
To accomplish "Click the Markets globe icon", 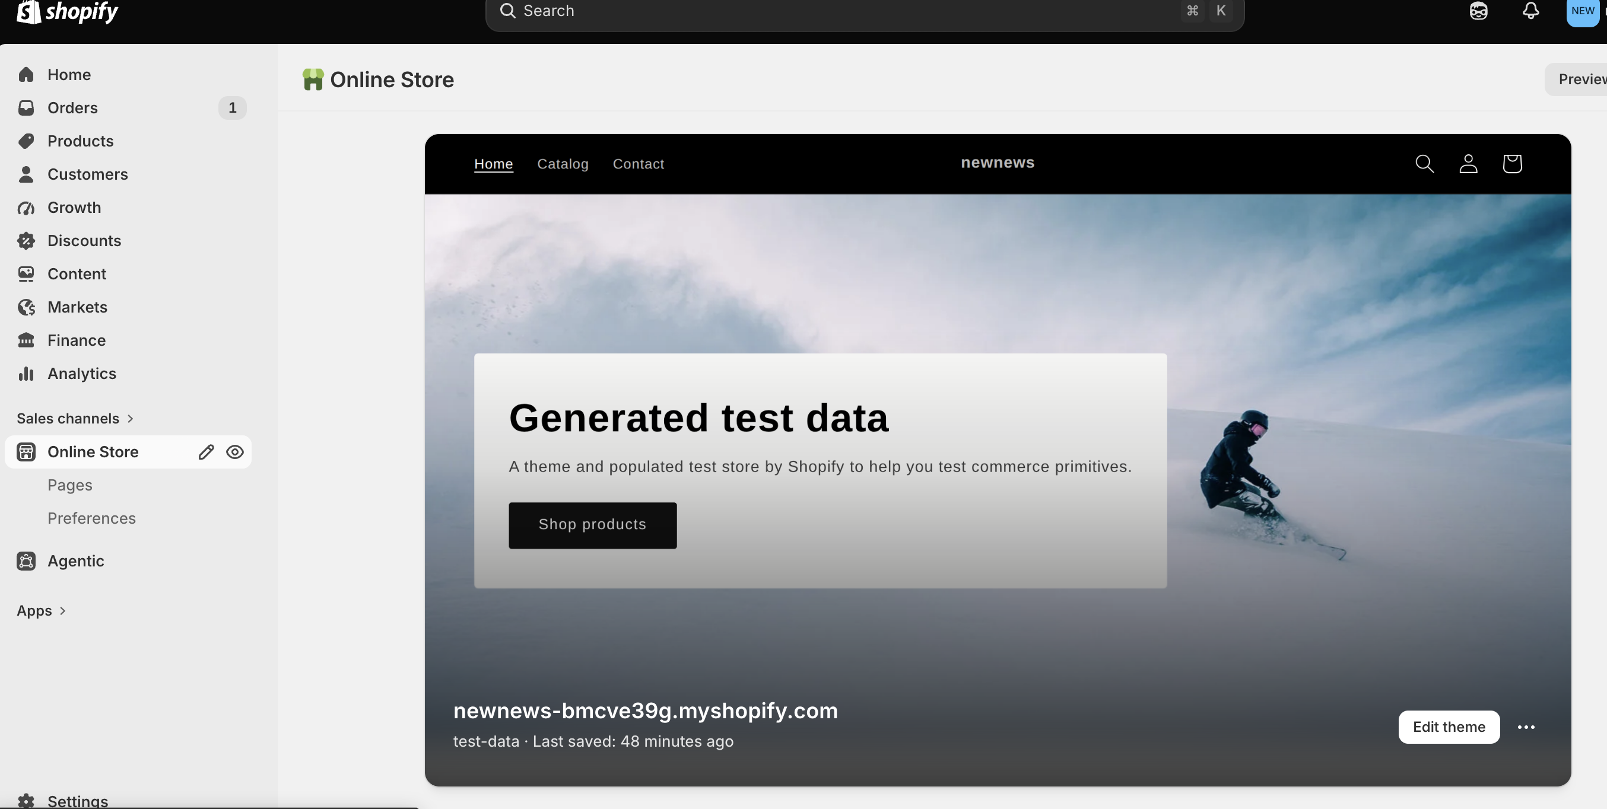I will tap(26, 307).
